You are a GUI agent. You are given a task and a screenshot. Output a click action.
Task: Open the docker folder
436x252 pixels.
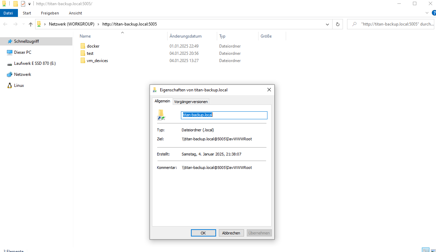coord(93,46)
